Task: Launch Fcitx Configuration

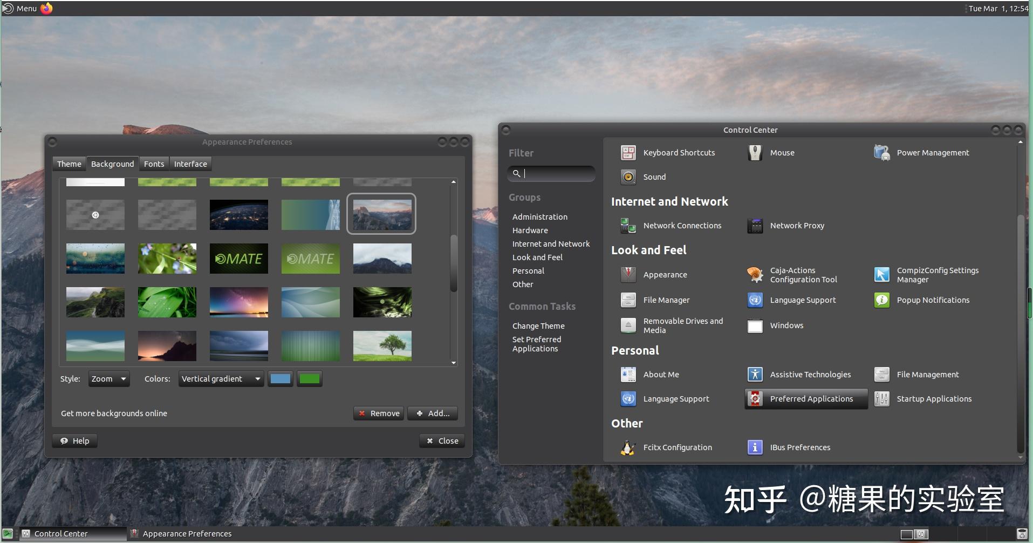Action: point(677,447)
